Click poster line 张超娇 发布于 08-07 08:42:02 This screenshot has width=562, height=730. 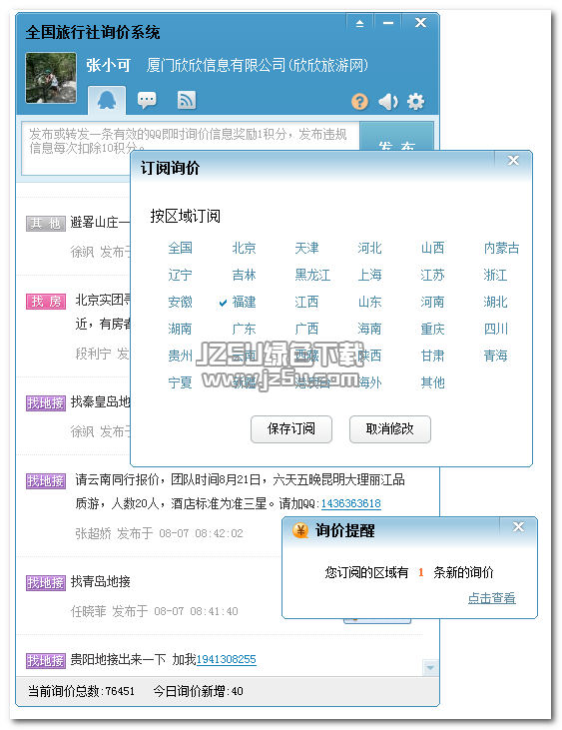tap(159, 533)
